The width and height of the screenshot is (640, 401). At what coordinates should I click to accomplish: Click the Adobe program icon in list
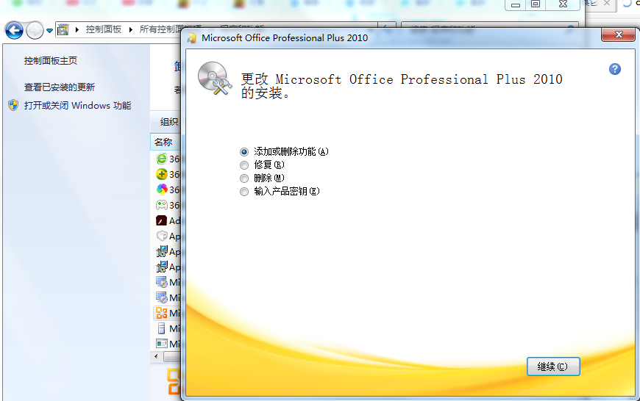pyautogui.click(x=162, y=220)
